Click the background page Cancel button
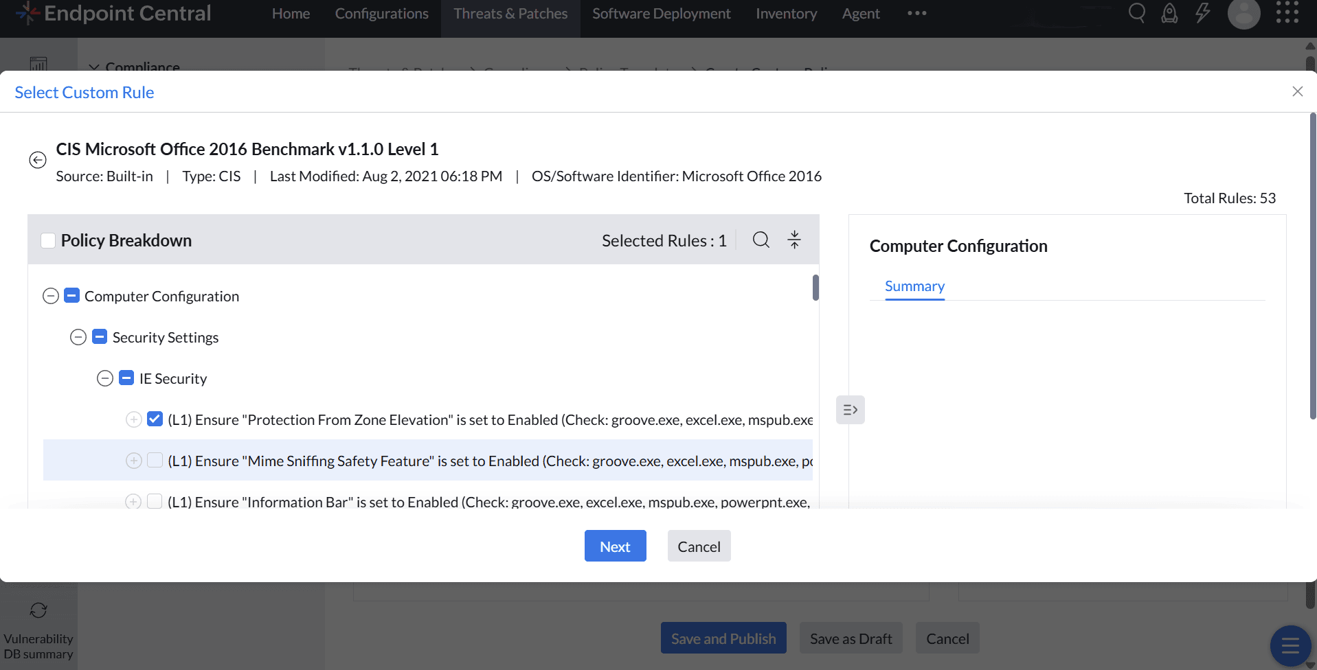The image size is (1317, 670). 948,638
